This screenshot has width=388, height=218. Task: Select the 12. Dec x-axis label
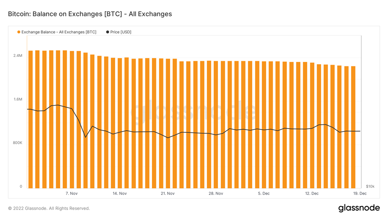pos(312,193)
